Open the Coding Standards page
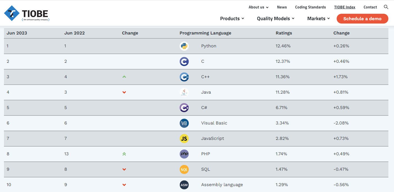This screenshot has width=394, height=192. pyautogui.click(x=310, y=7)
